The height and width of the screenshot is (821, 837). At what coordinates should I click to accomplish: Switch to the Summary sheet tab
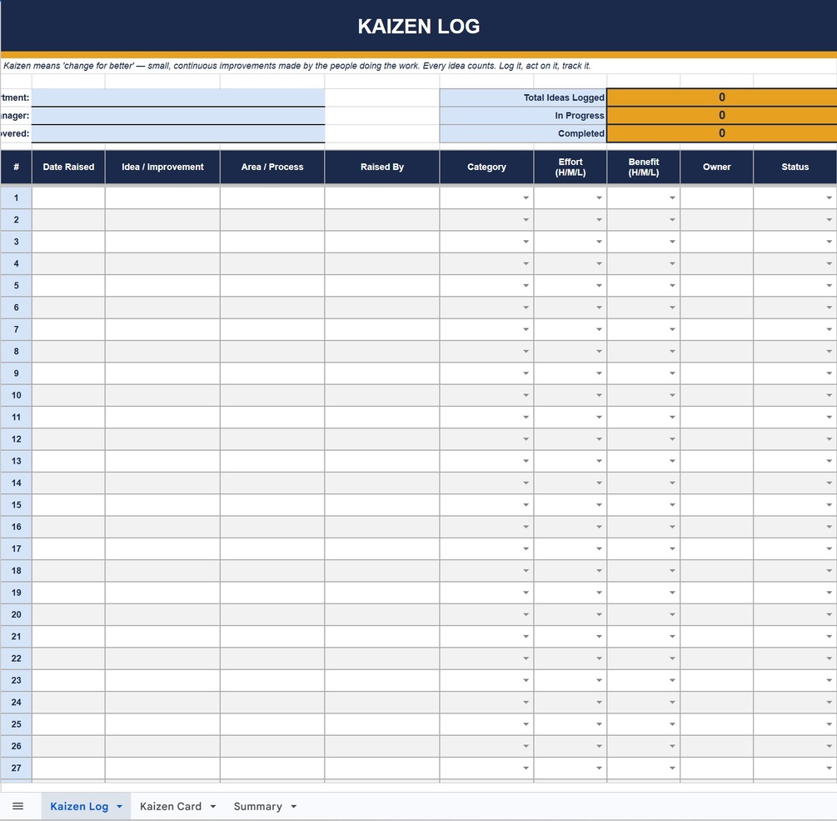click(257, 806)
